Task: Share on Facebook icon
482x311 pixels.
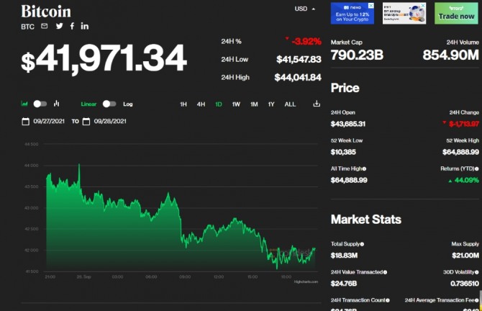Action: click(x=72, y=26)
